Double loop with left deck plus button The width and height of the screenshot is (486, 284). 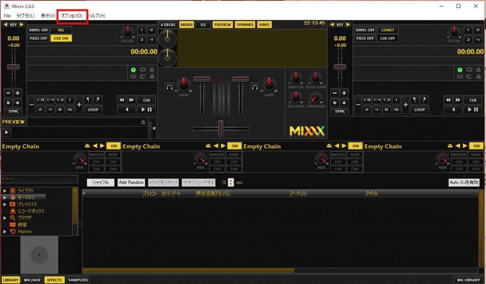pos(79,105)
